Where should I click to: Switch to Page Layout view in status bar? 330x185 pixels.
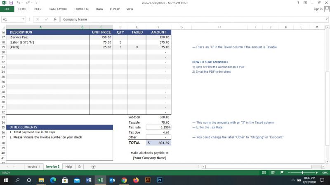pos(273,173)
